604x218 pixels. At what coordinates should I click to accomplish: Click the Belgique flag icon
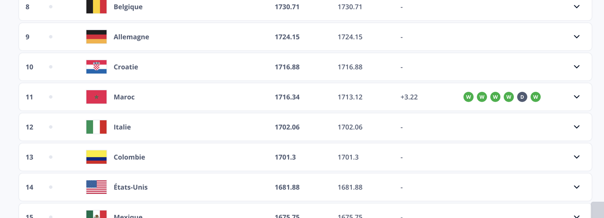pos(96,7)
